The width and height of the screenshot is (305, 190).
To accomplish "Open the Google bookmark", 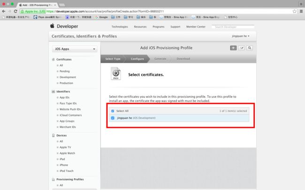I will [101, 17].
